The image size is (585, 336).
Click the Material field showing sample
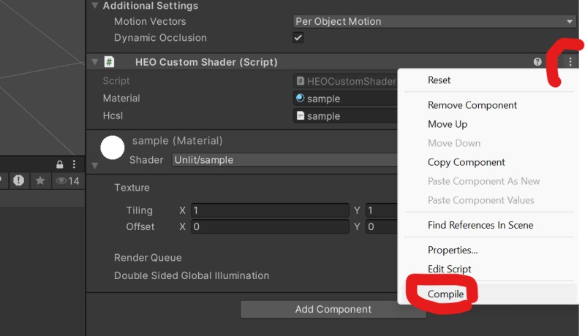click(345, 99)
